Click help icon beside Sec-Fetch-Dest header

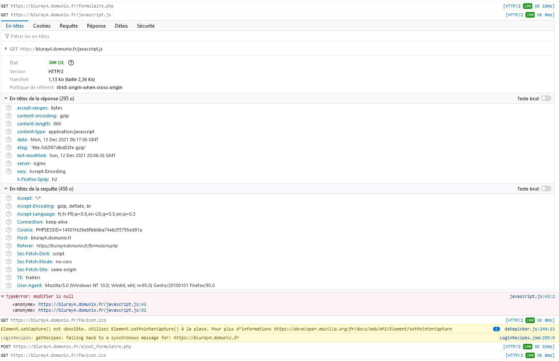[x=9, y=254]
